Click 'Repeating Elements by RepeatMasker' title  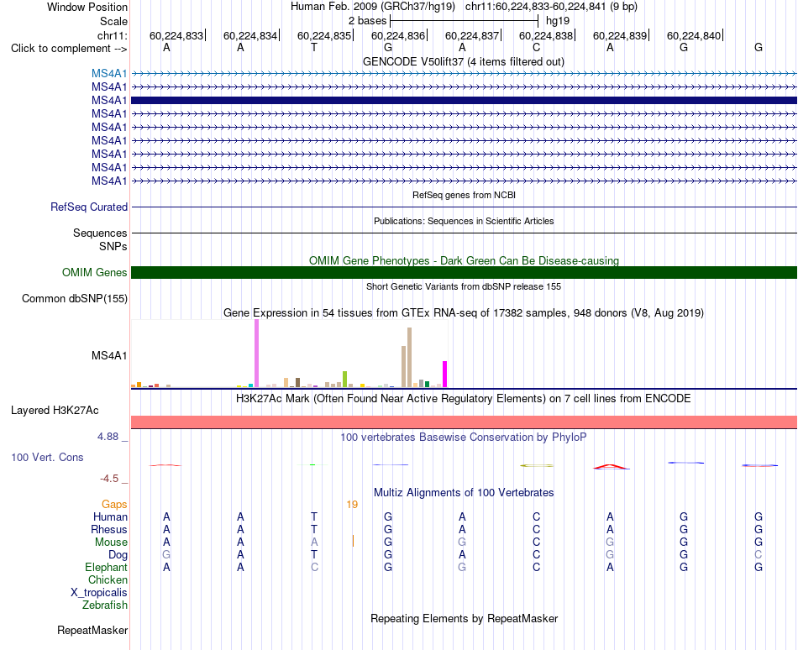click(x=464, y=618)
